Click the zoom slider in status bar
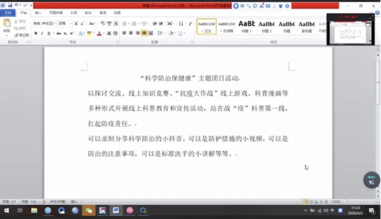Screen dimensions: 381x219 point(361,202)
